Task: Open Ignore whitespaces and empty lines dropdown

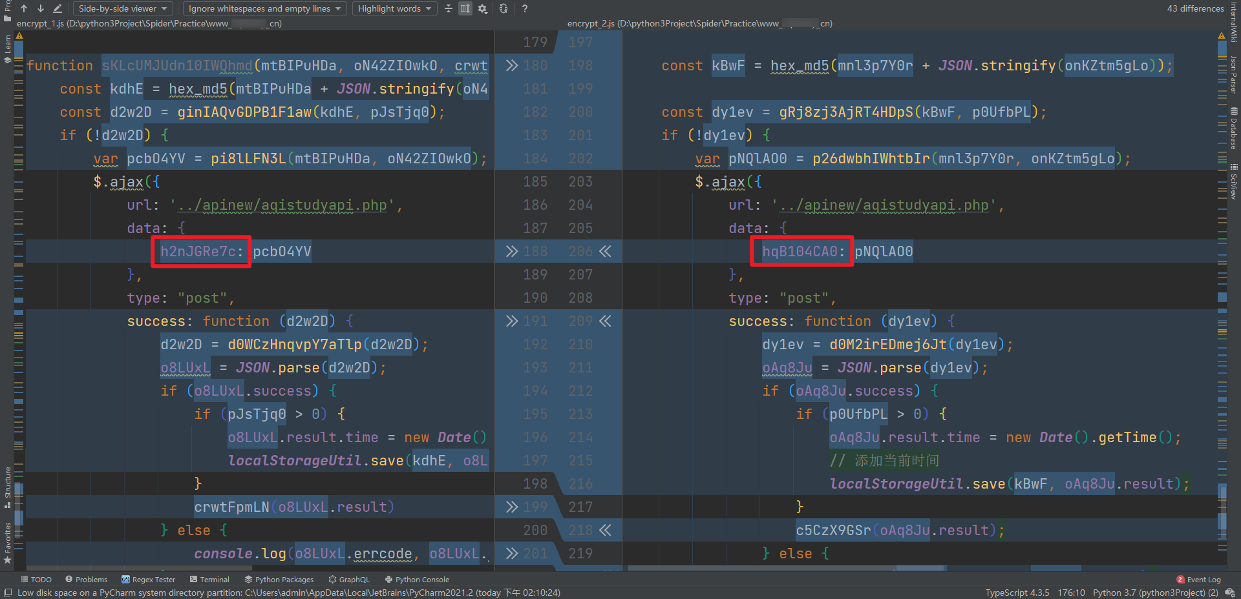Action: [x=264, y=8]
